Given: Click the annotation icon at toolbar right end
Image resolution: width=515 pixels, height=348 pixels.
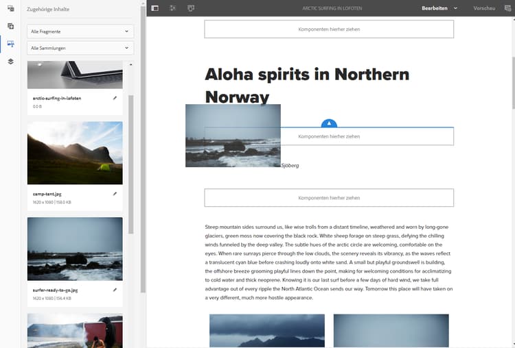Looking at the screenshot, I should [507, 8].
